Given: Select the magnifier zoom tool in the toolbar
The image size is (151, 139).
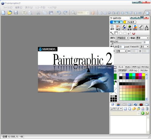Looking at the screenshot, I should click(73, 12).
